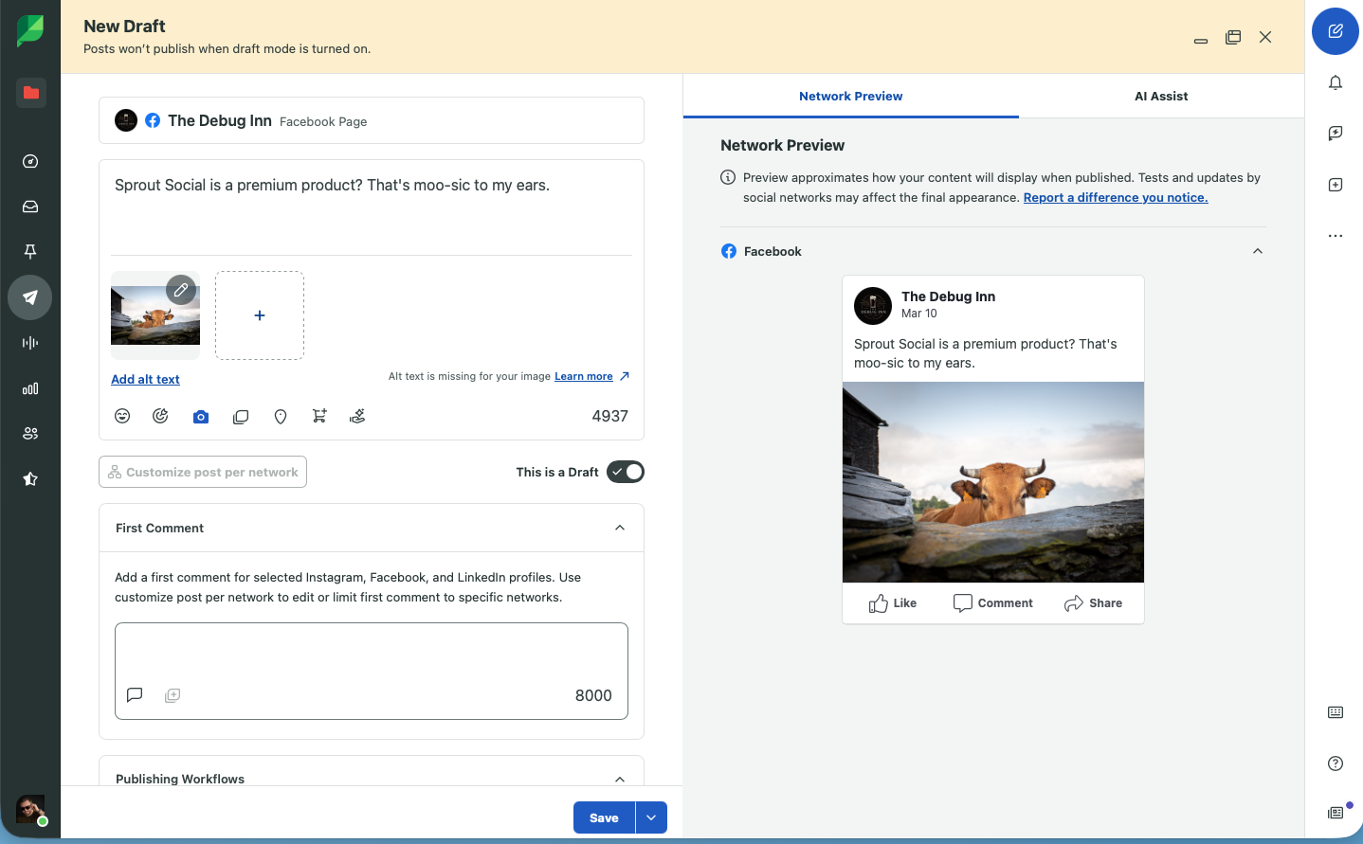Viewport: 1363px width, 844px height.
Task: Open the paper plane Publishing section in sidebar
Action: coord(29,297)
